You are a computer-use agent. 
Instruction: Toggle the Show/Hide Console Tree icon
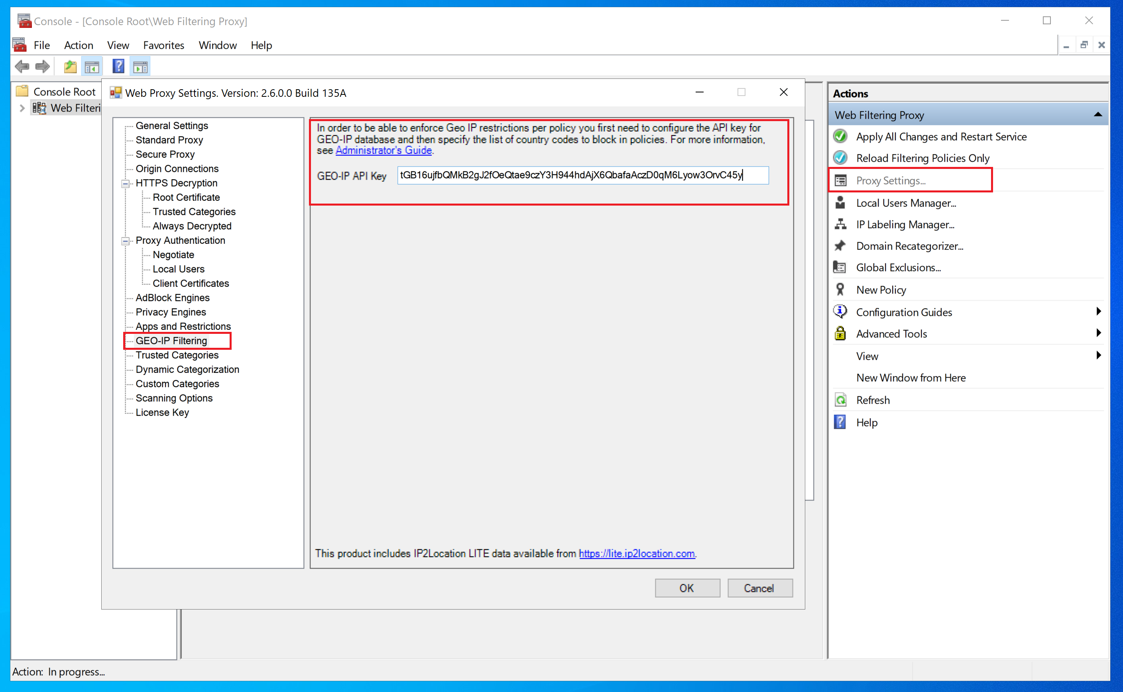pyautogui.click(x=92, y=67)
